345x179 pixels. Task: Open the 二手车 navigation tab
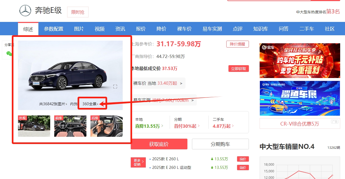click(307, 29)
